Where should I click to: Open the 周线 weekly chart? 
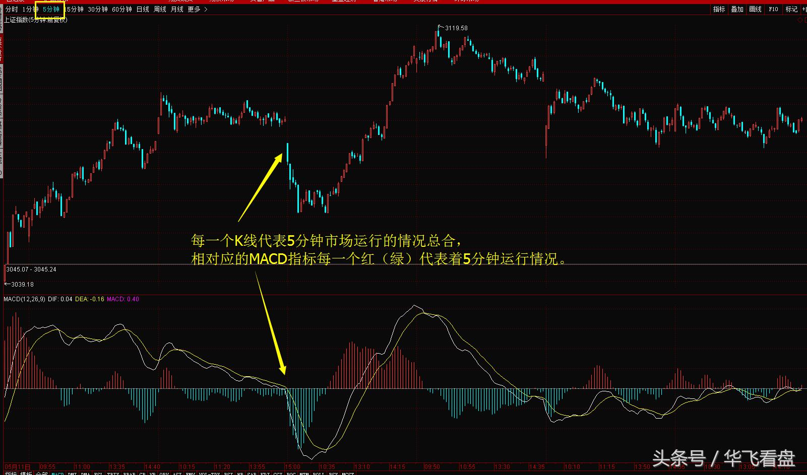(159, 9)
